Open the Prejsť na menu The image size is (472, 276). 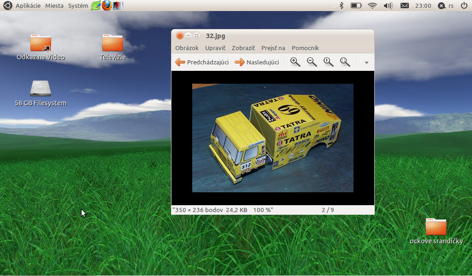[273, 48]
